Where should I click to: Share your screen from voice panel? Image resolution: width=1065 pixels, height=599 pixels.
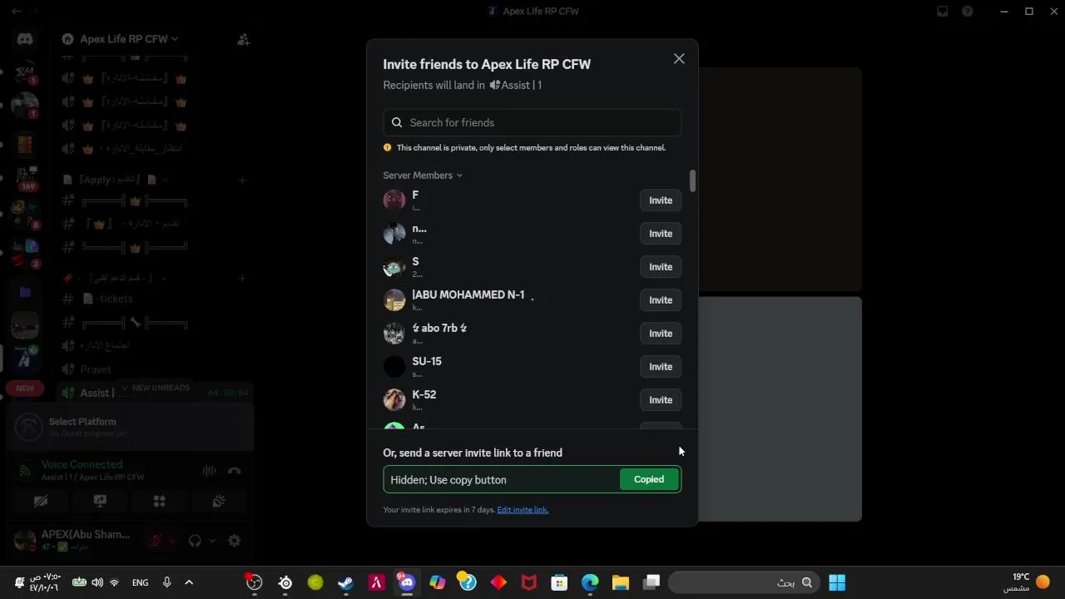click(100, 501)
